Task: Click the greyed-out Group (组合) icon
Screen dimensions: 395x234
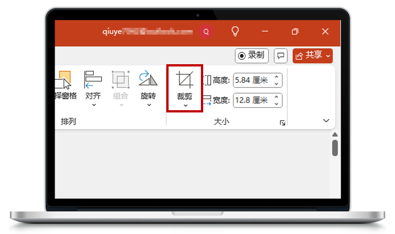Action: click(x=121, y=81)
